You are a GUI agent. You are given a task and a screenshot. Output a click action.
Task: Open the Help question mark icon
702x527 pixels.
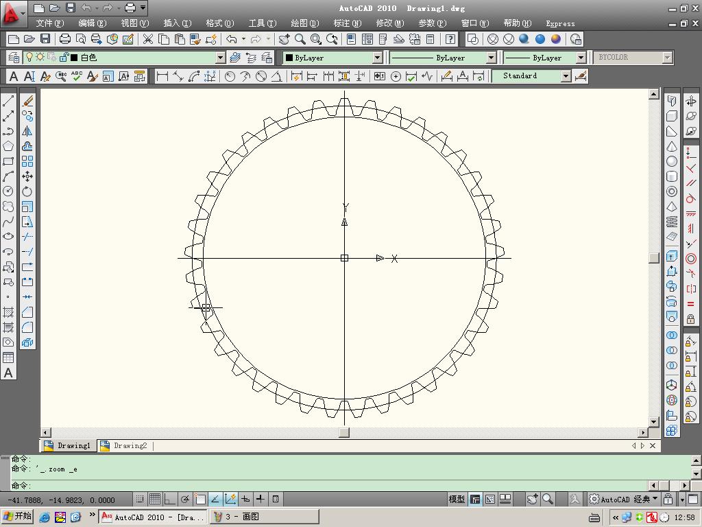[450, 39]
